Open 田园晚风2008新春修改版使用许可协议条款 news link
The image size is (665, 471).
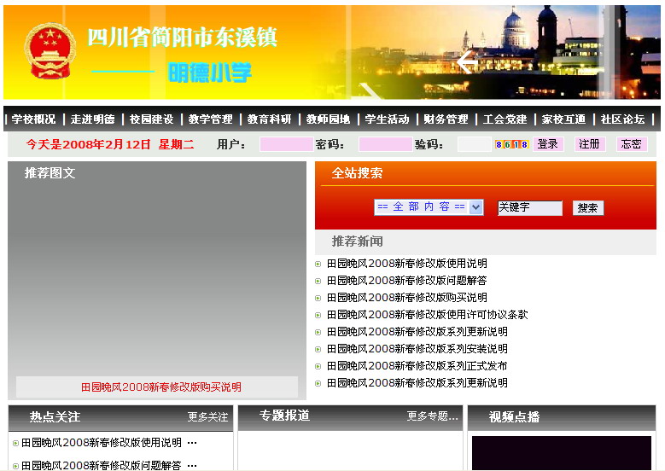[427, 315]
